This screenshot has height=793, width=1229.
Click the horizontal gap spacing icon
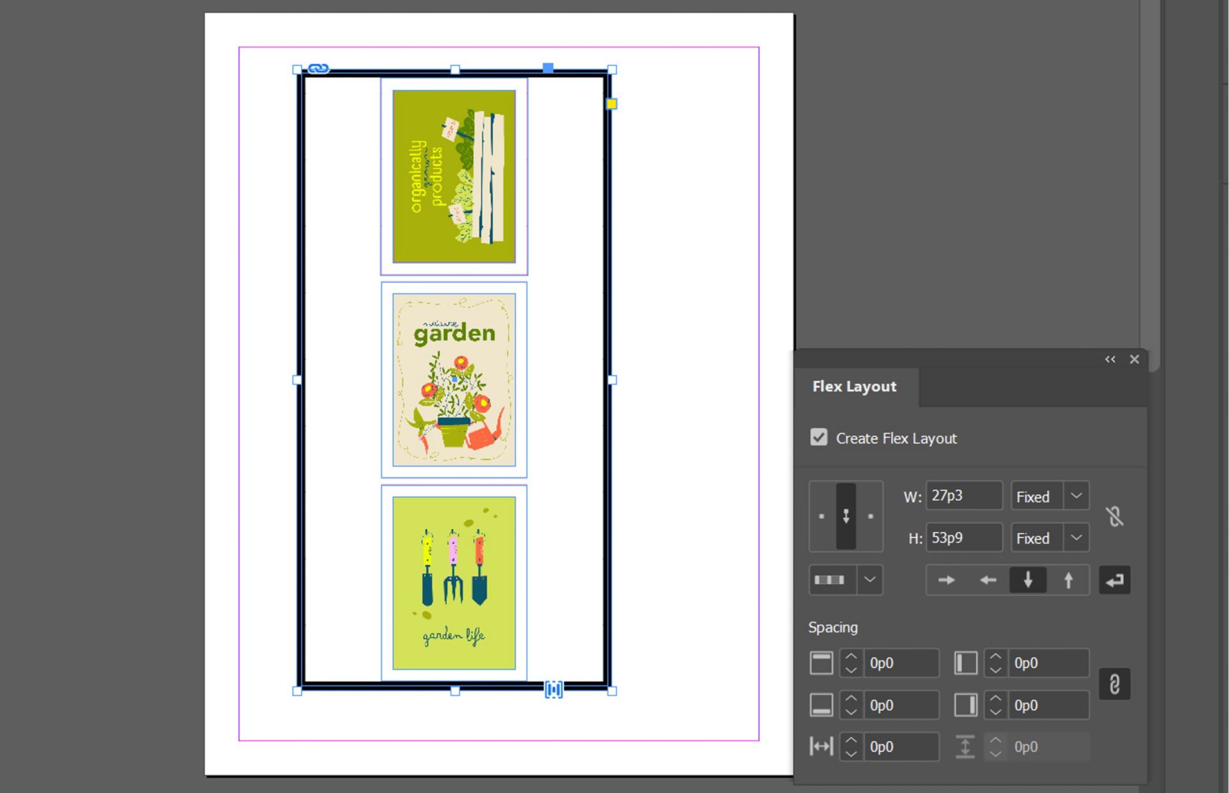click(x=821, y=746)
